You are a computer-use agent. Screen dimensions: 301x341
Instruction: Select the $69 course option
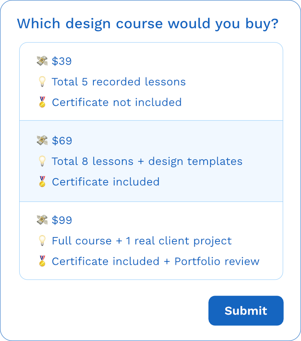pyautogui.click(x=151, y=161)
